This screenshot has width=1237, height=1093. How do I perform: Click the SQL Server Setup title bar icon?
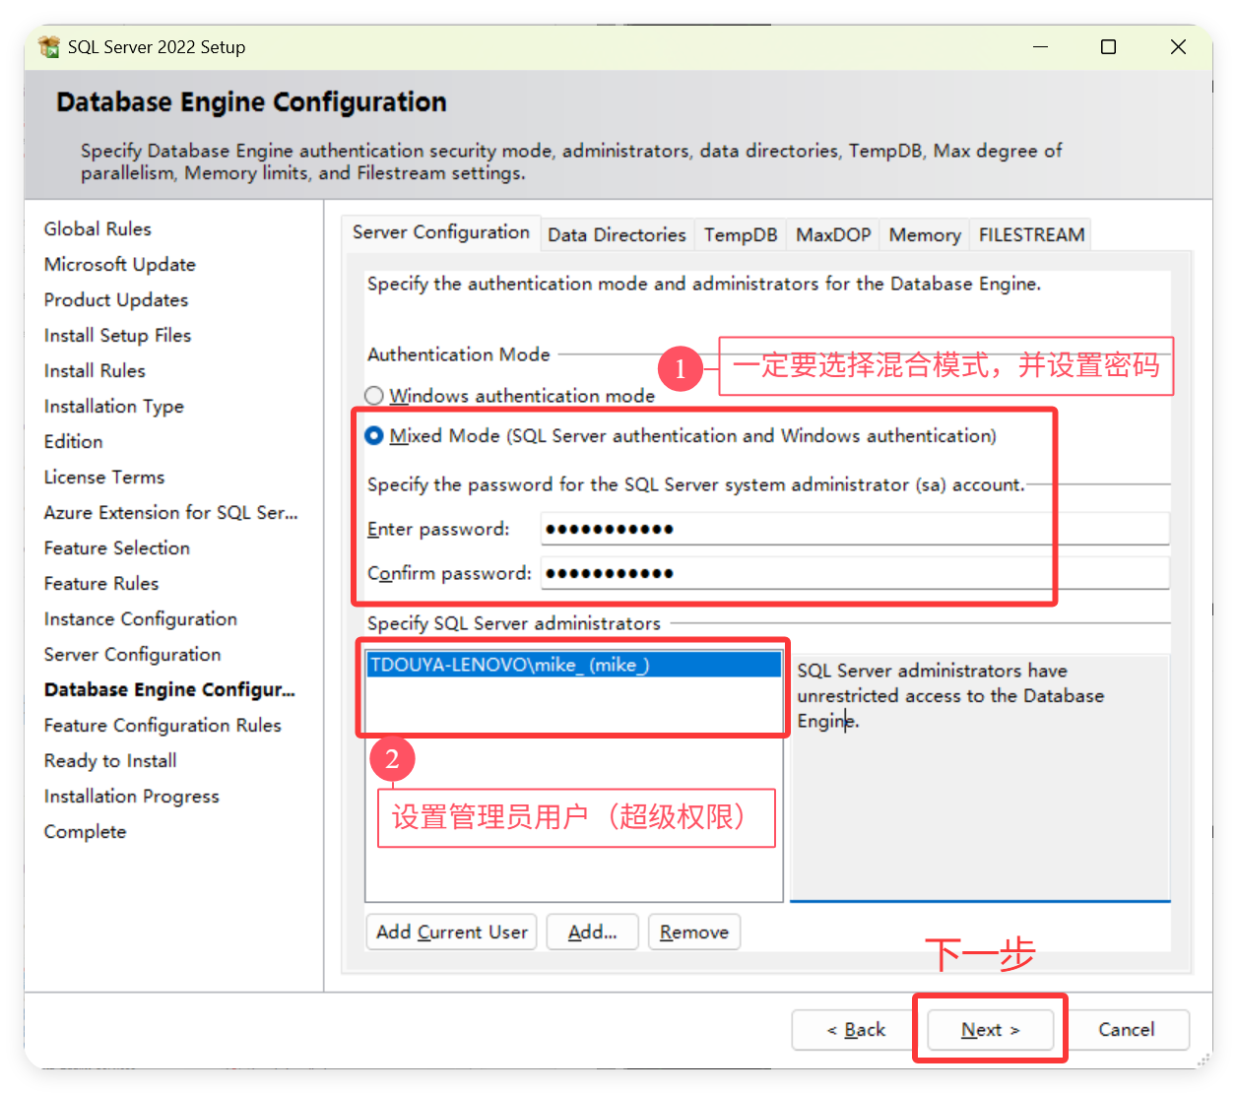coord(49,46)
